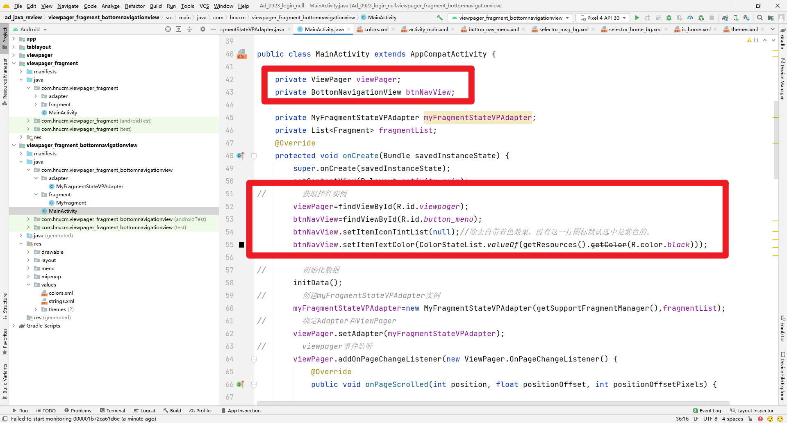Toggle the Favorites tool window button
This screenshot has height=423, width=787.
click(5, 341)
